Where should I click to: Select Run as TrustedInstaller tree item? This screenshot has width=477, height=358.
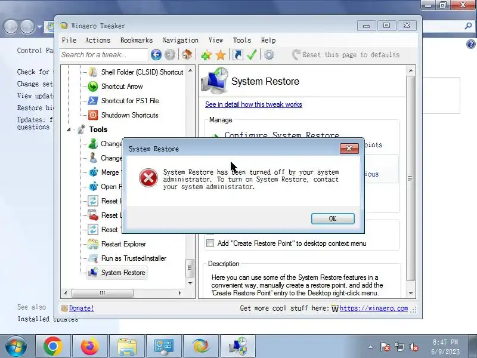click(134, 258)
